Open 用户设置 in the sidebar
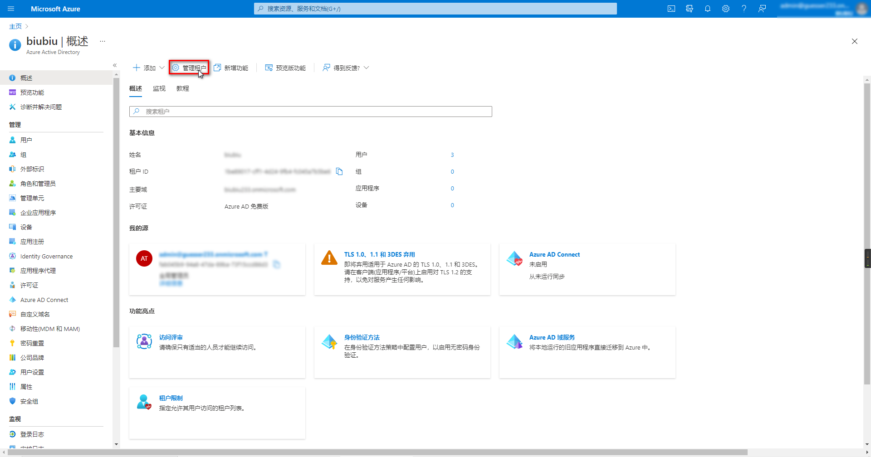The image size is (871, 457). pos(56,372)
